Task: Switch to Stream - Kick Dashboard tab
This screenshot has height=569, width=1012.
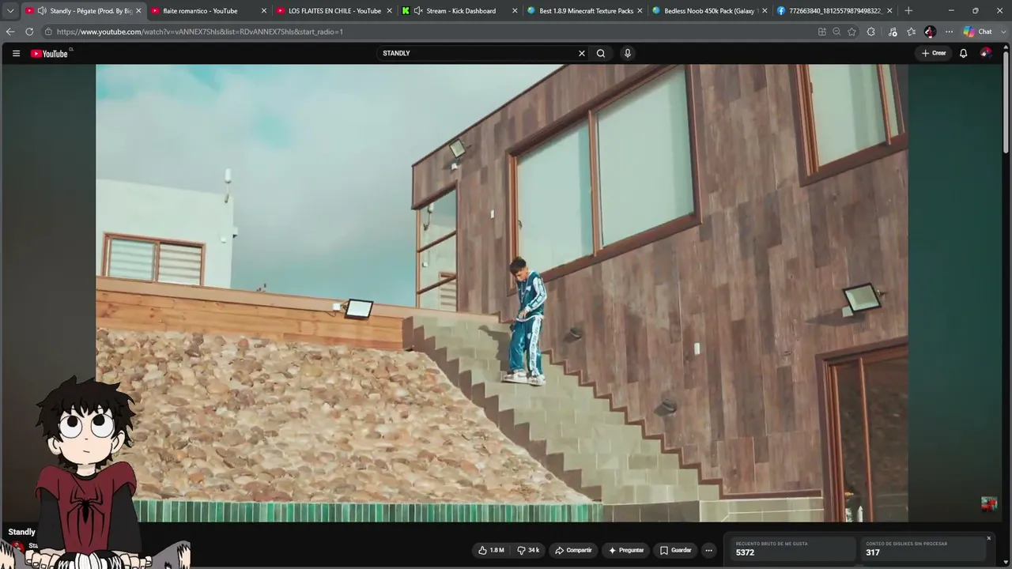Action: pyautogui.click(x=460, y=11)
